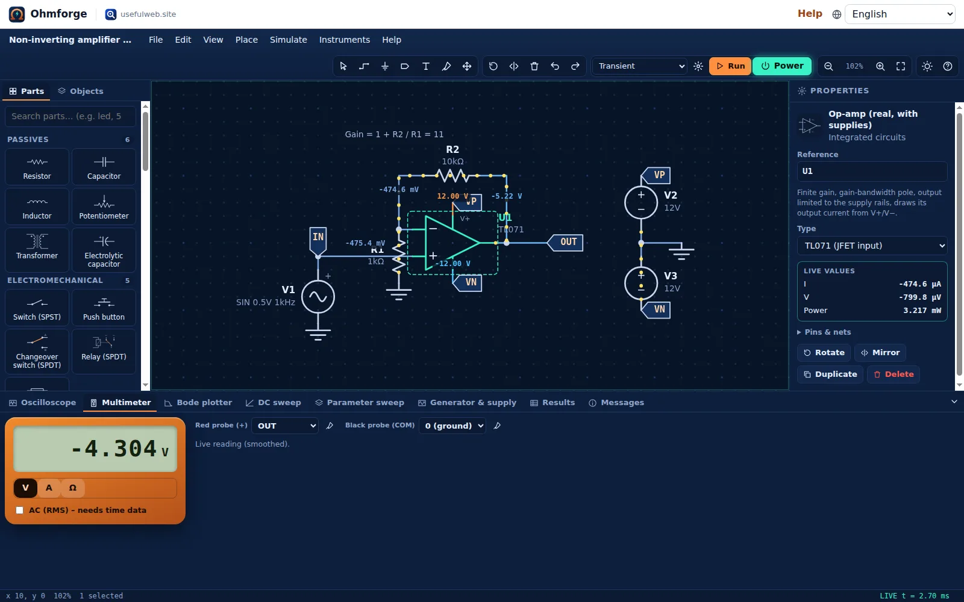Toggle light/dark theme sun icon
The image size is (964, 602).
pyautogui.click(x=927, y=66)
